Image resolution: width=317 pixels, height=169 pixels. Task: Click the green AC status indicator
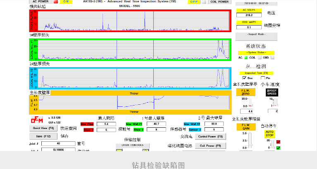245,58
